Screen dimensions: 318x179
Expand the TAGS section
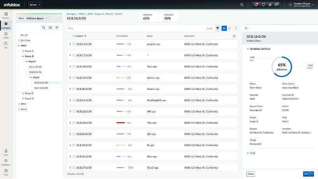click(248, 153)
